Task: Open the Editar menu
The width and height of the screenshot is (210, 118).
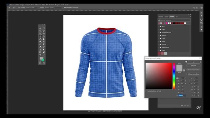Action: point(17,5)
